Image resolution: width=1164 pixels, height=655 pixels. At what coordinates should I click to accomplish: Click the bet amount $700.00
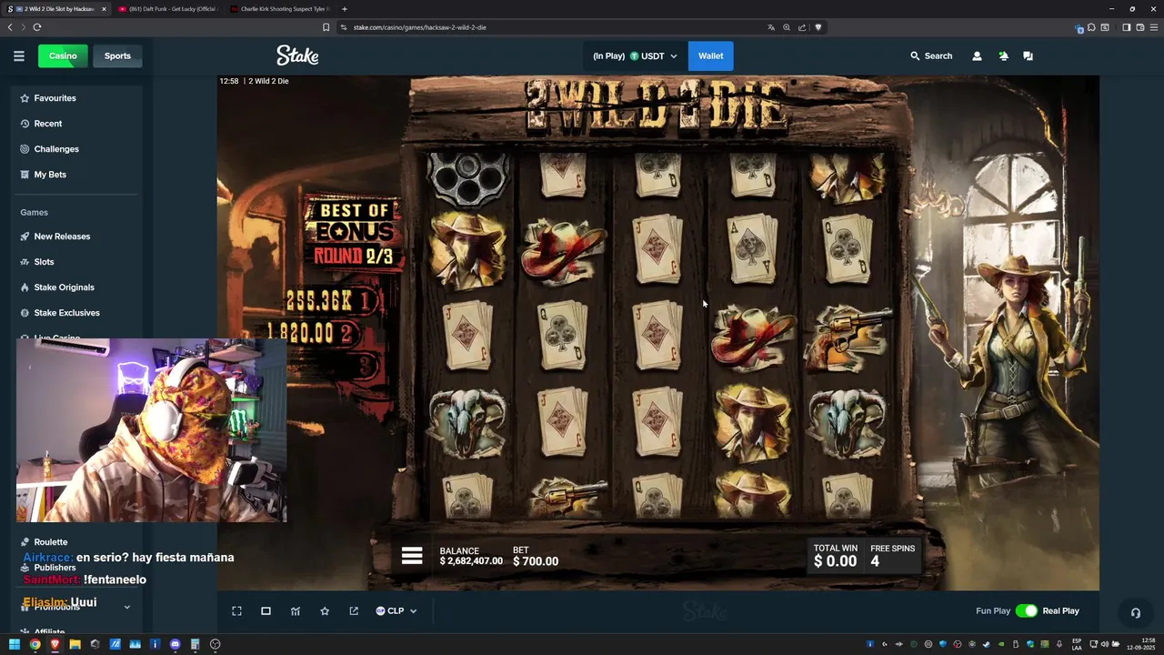[x=536, y=561]
